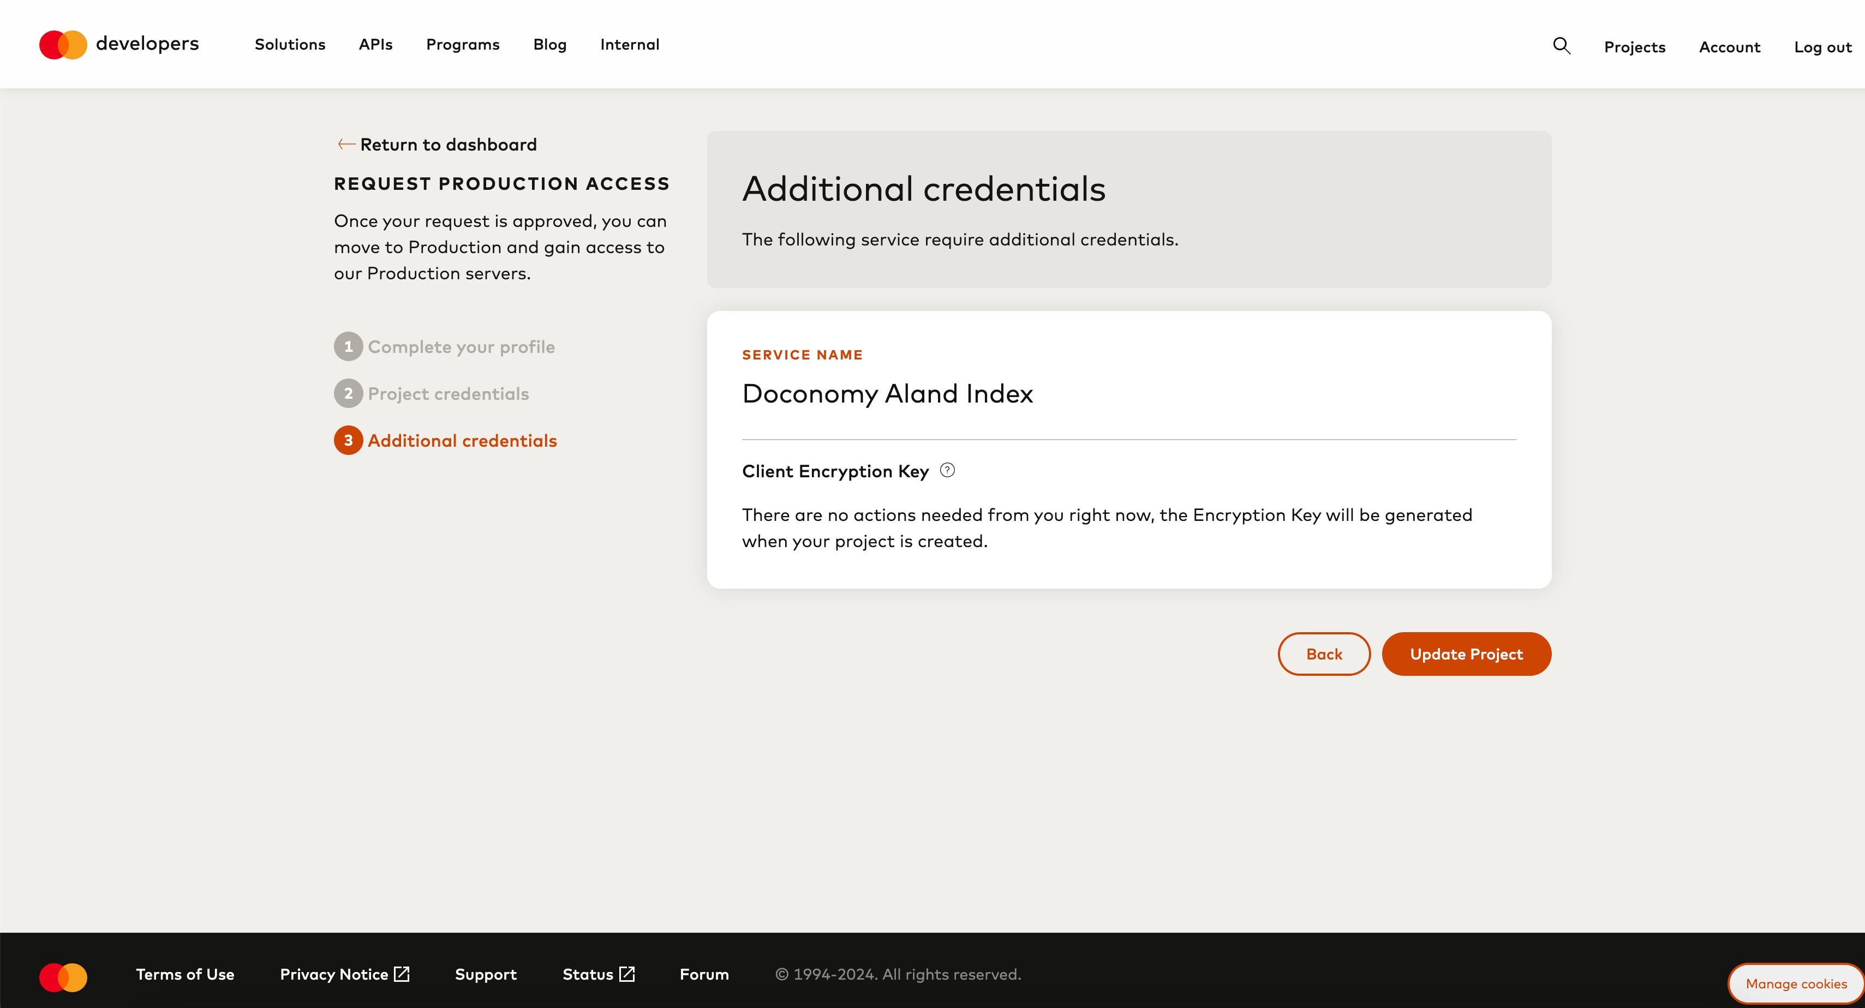Open the APIs menu item

pos(376,44)
